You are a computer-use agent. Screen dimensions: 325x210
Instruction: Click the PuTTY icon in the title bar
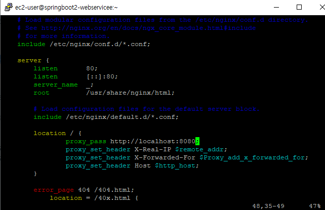pyautogui.click(x=9, y=7)
